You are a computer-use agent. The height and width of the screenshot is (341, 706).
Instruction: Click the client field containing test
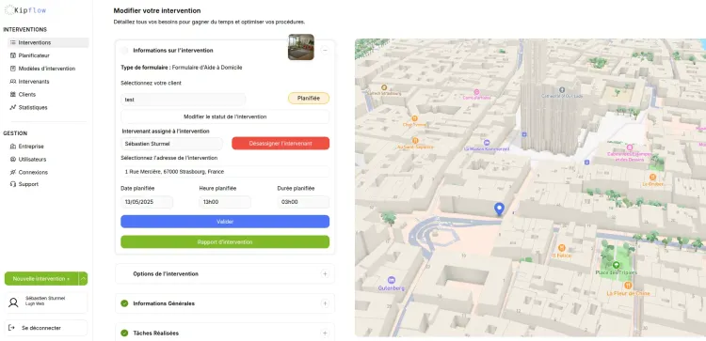pyautogui.click(x=183, y=100)
